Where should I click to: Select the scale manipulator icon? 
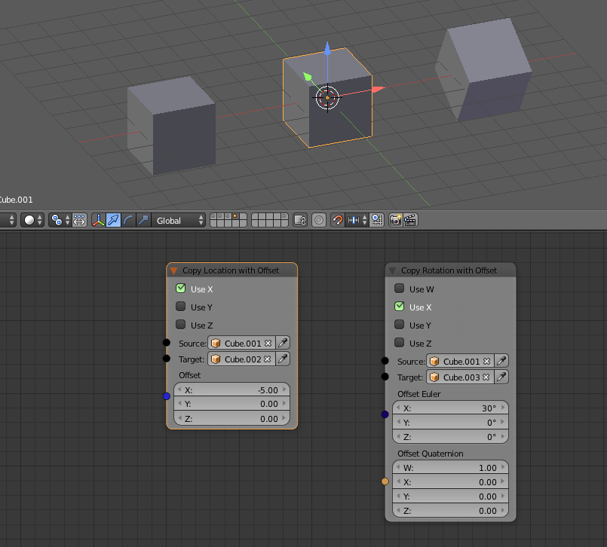(x=143, y=221)
